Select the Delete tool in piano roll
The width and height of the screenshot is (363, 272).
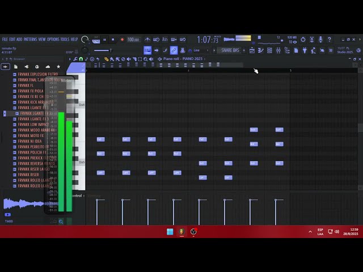(123, 59)
